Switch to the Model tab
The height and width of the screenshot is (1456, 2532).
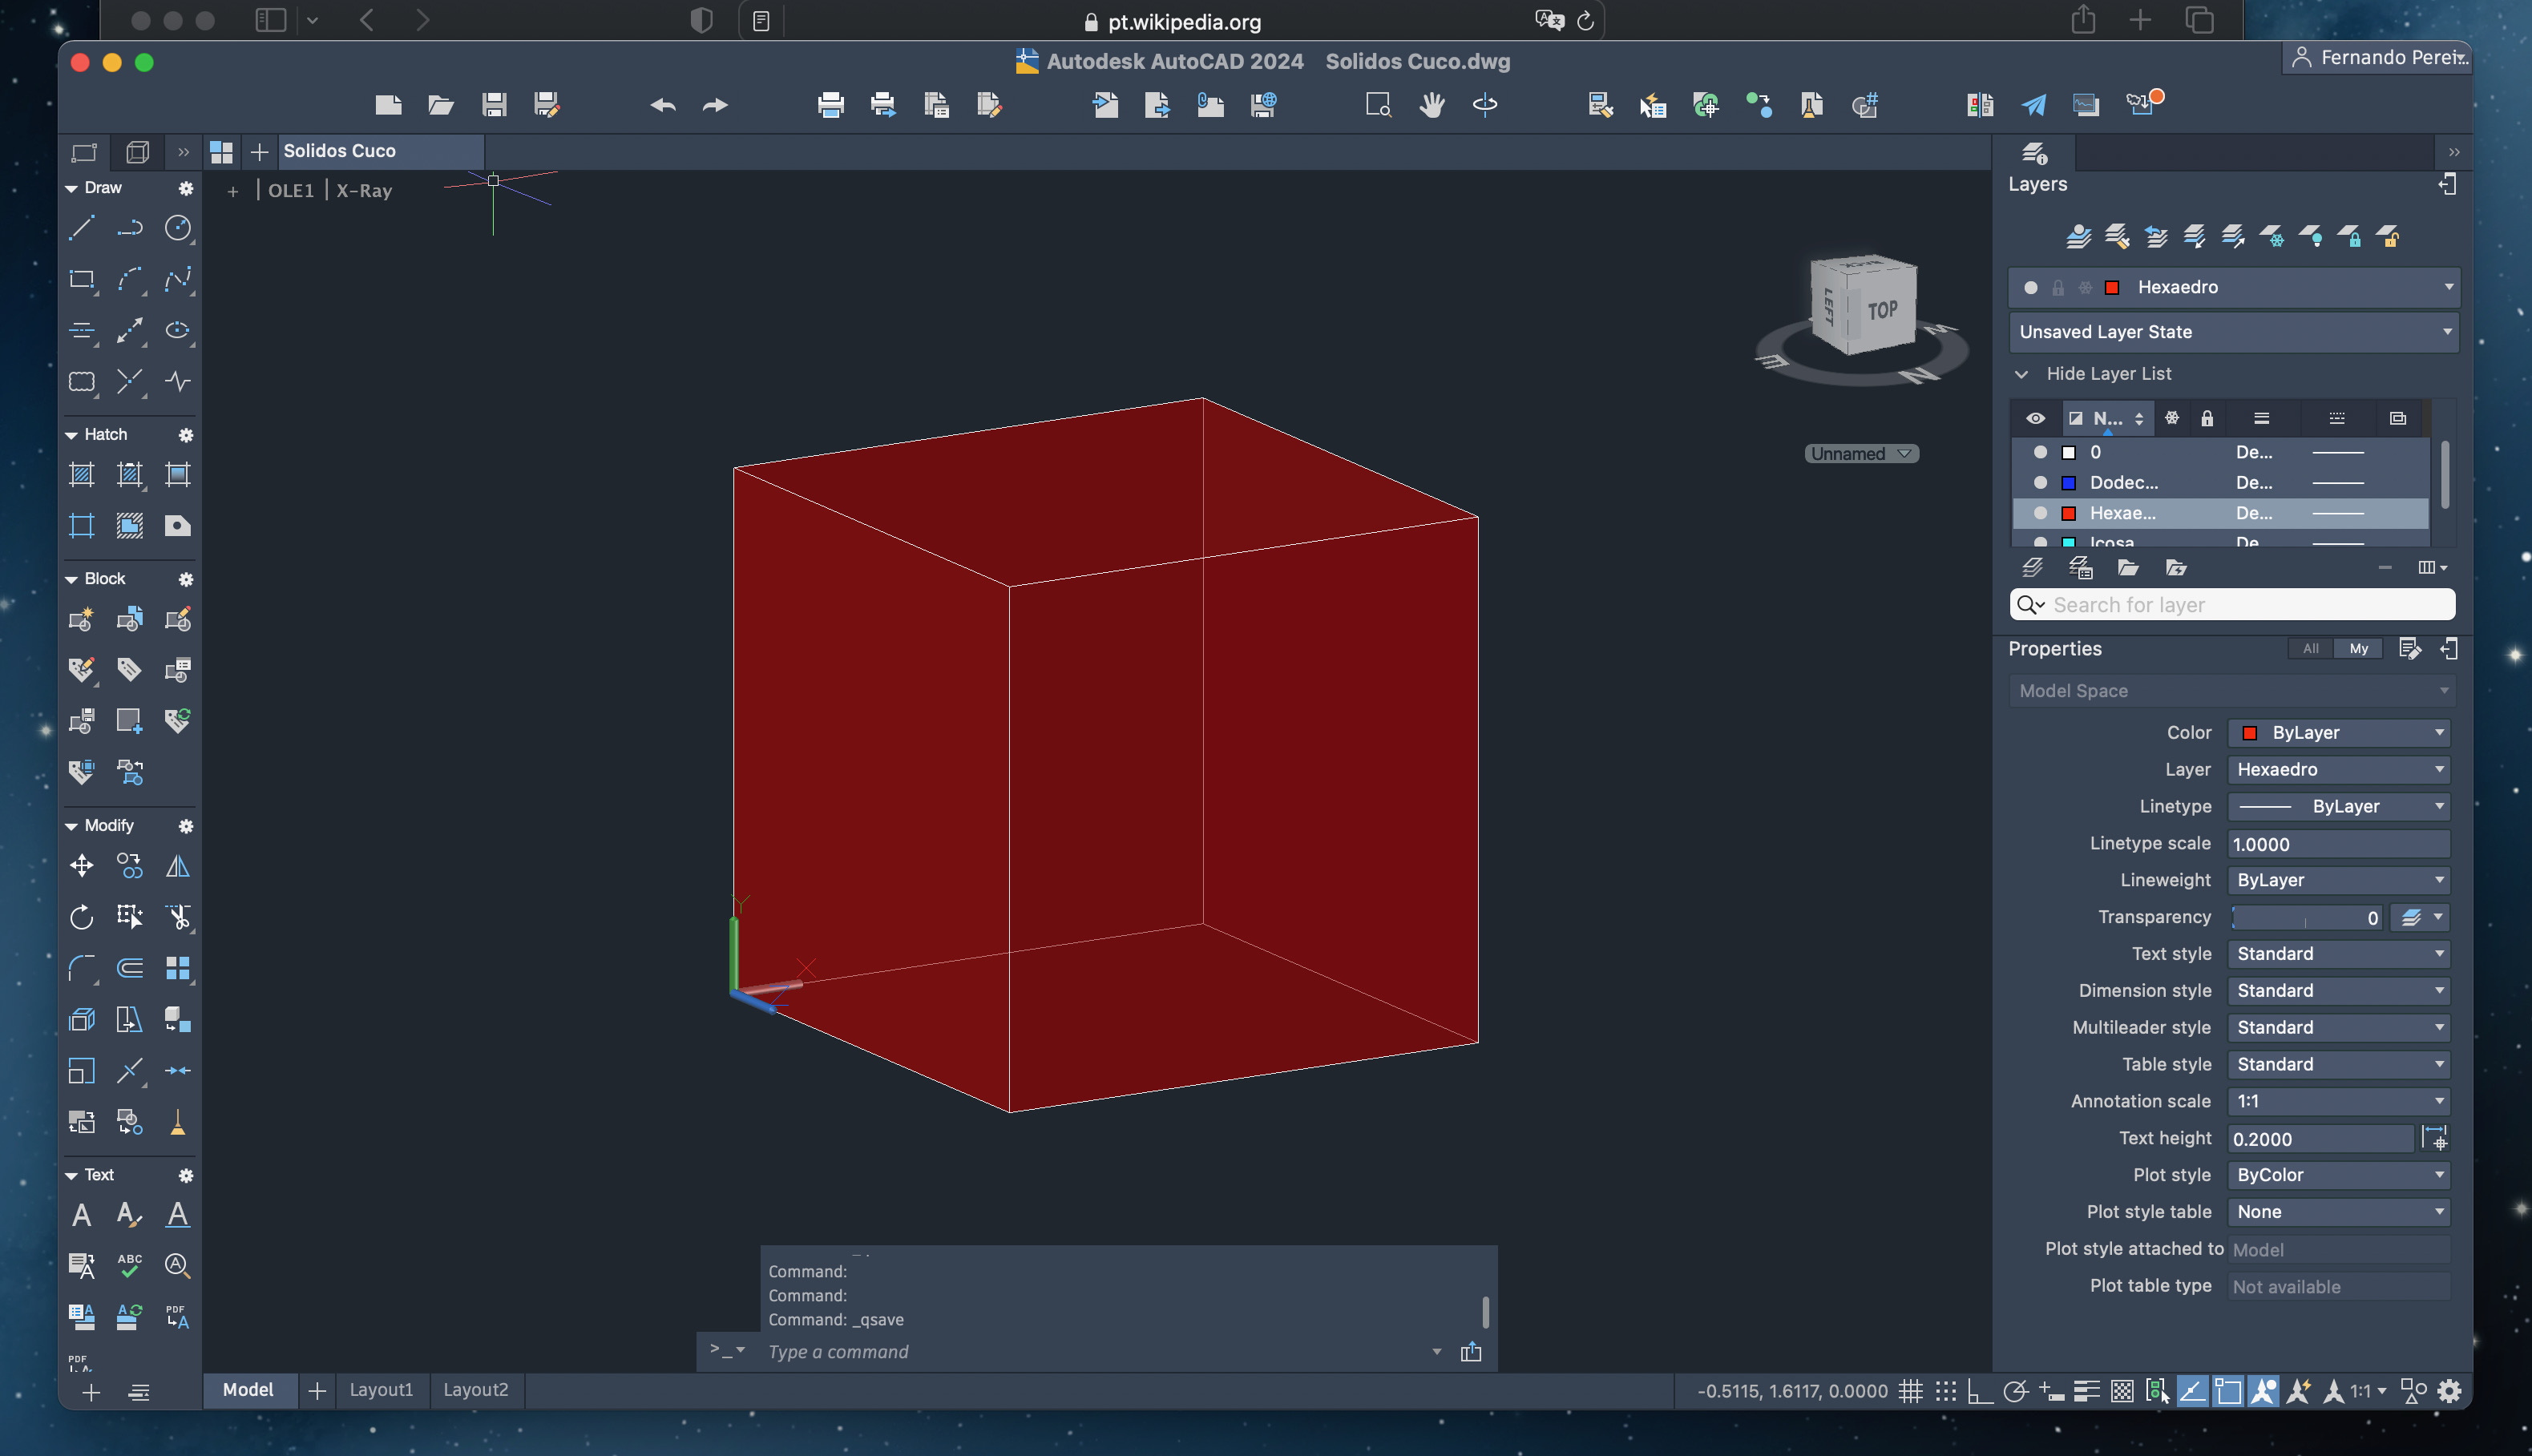pyautogui.click(x=248, y=1389)
